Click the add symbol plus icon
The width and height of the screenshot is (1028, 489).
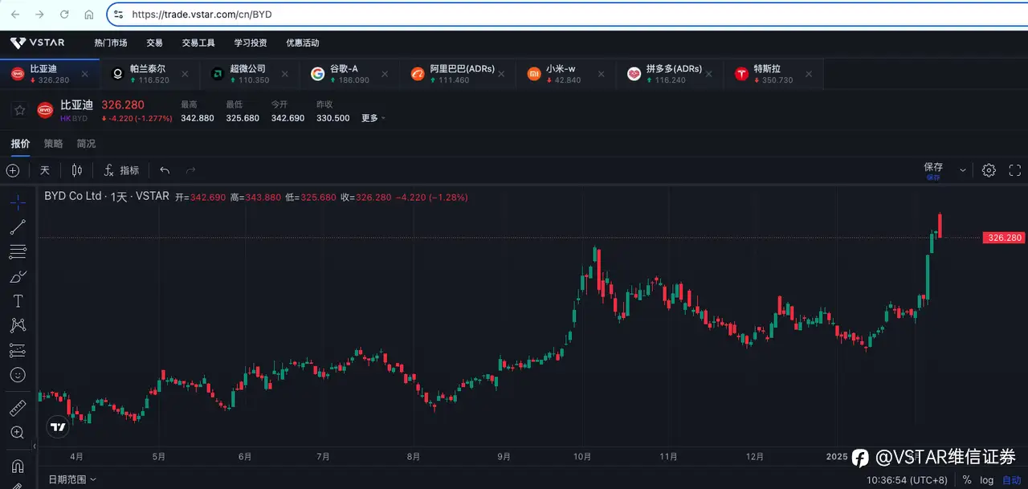tap(13, 170)
